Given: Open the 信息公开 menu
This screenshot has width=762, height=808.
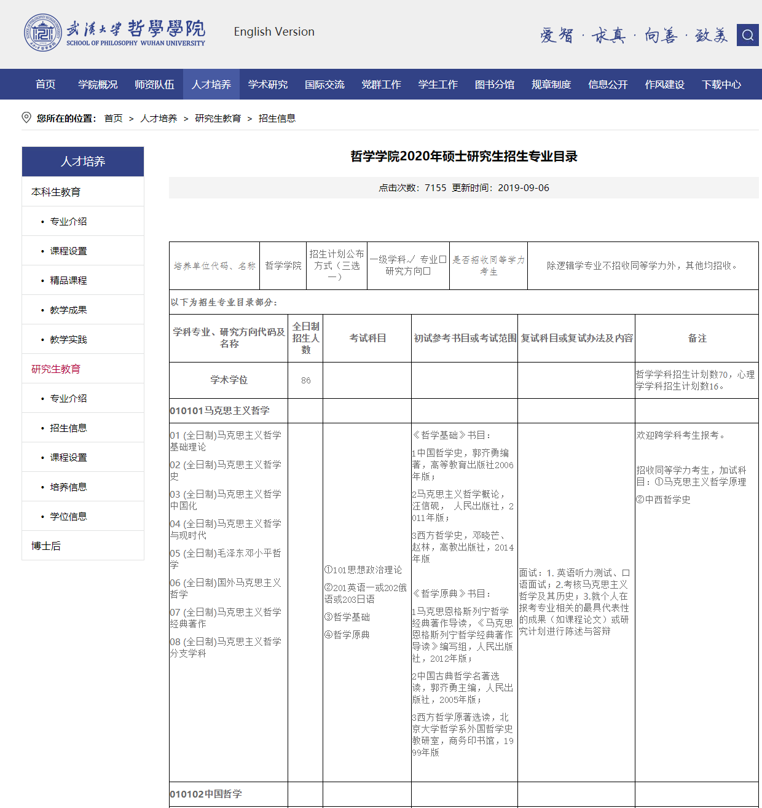Looking at the screenshot, I should (608, 84).
